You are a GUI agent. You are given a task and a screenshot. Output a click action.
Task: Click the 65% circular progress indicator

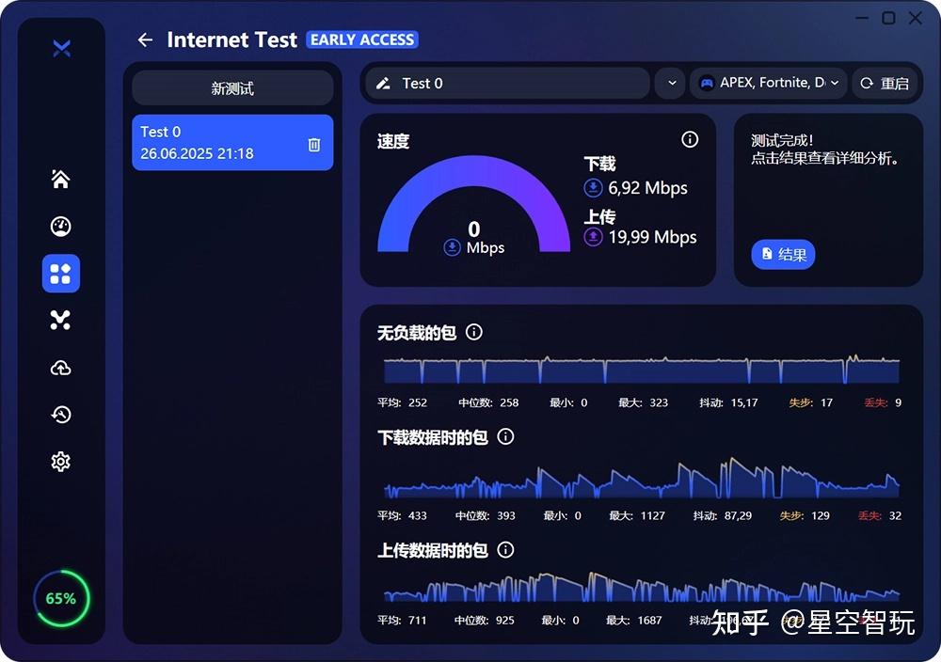tap(60, 597)
